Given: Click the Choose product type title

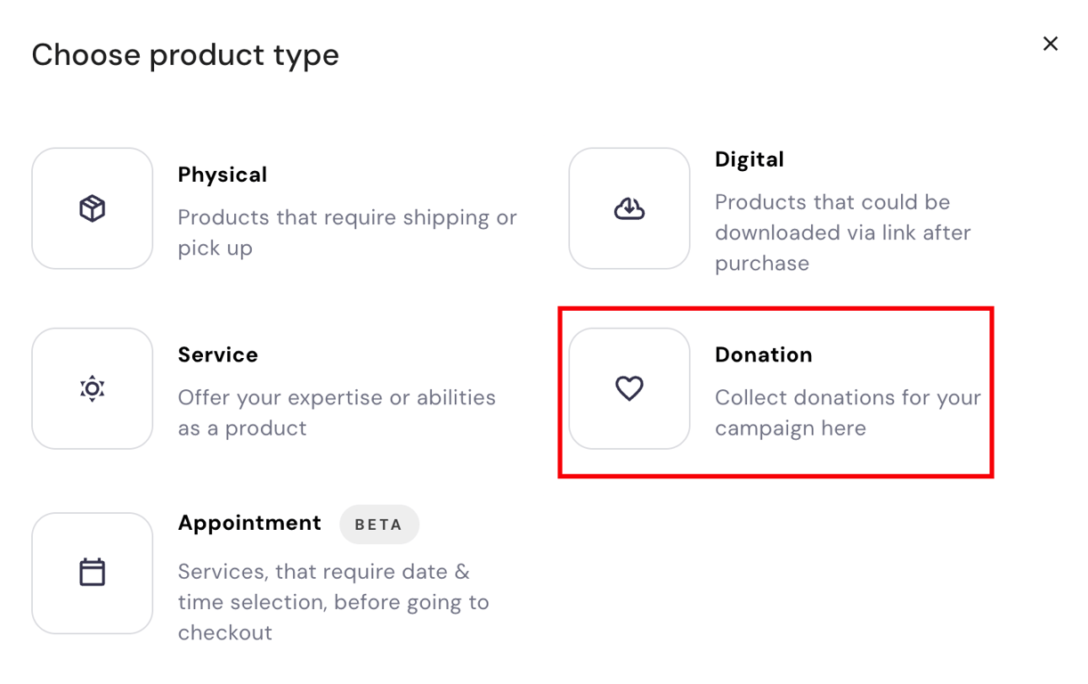Looking at the screenshot, I should (x=184, y=54).
